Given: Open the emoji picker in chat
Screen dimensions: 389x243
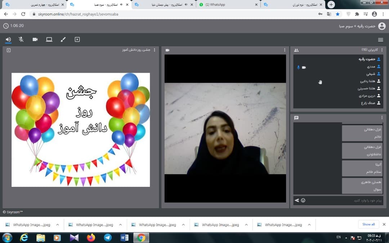Looking at the screenshot, I should pos(303,200).
